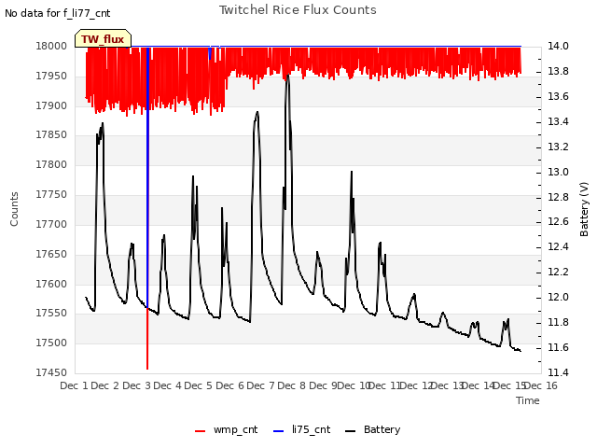Click the 13.2 battery axis label
Image resolution: width=597 pixels, height=448 pixels.
click(558, 147)
